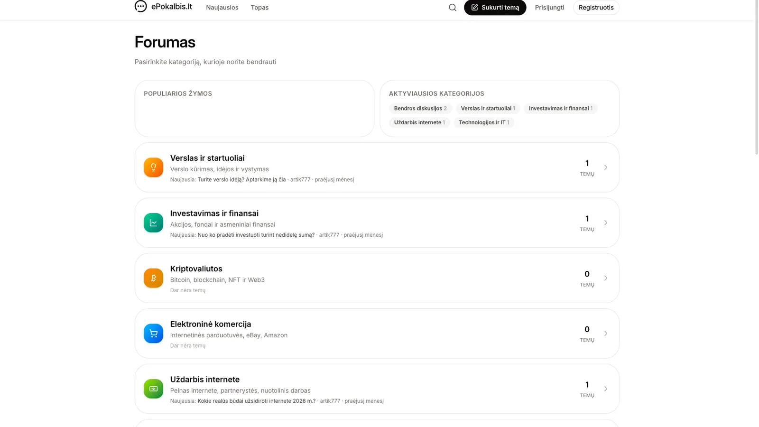Open the Investavimas ir finansai category title
Image resolution: width=759 pixels, height=427 pixels.
tap(214, 213)
